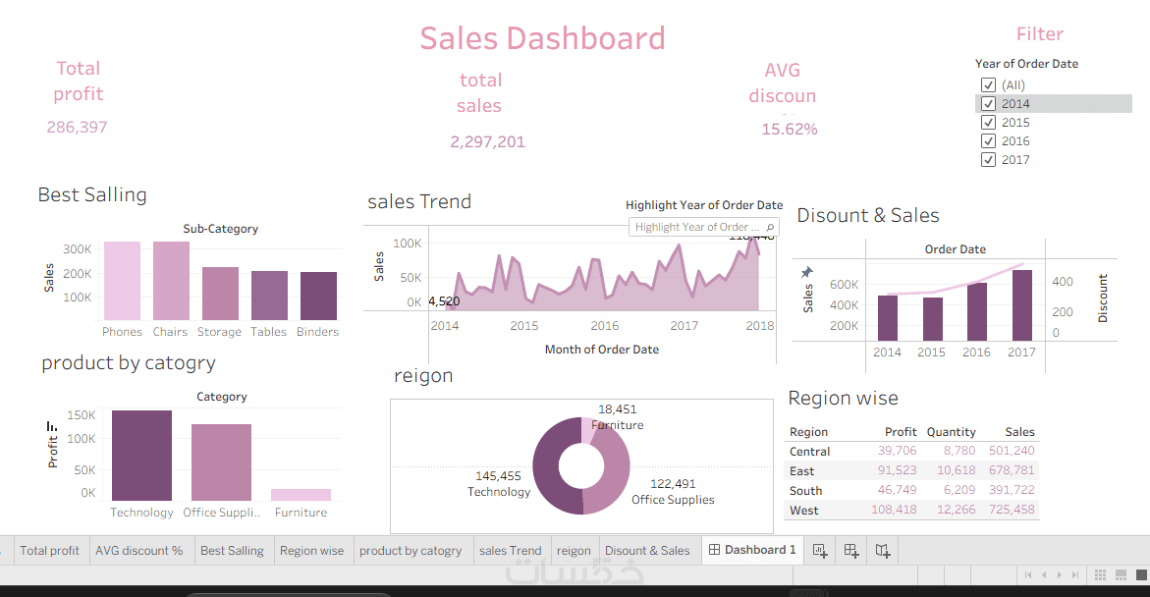Click the pin icon on Sales axis
Screen dimensions: 1150x597
click(807, 272)
